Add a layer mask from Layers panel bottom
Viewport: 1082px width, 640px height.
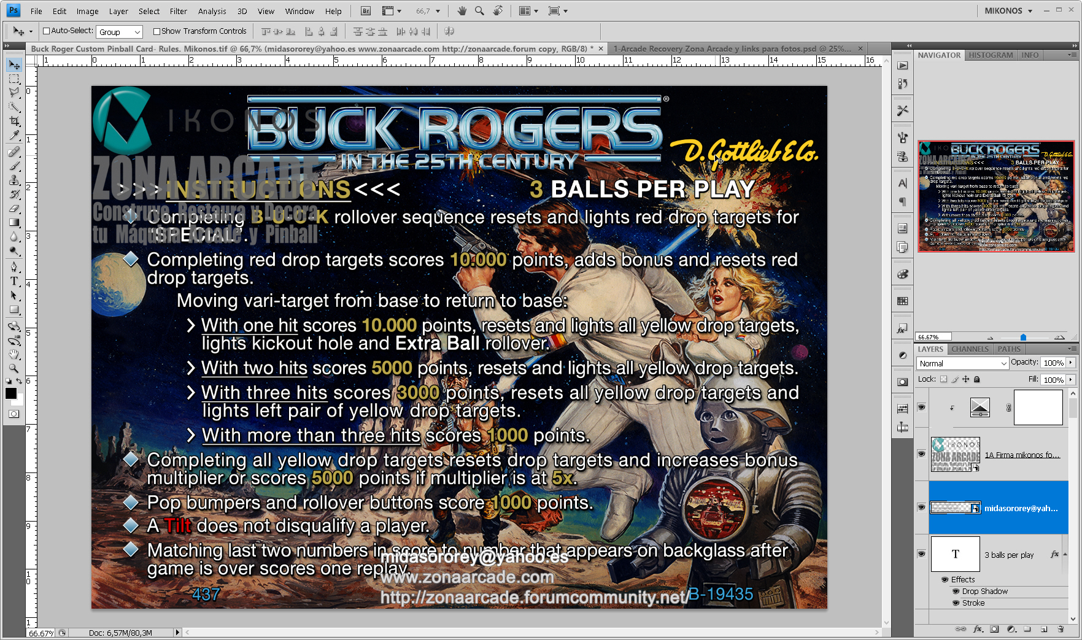click(x=994, y=629)
